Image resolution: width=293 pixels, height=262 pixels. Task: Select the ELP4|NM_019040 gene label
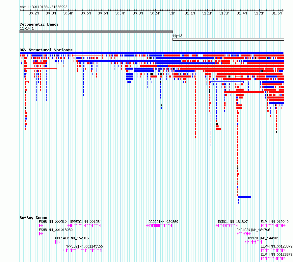click(x=275, y=222)
